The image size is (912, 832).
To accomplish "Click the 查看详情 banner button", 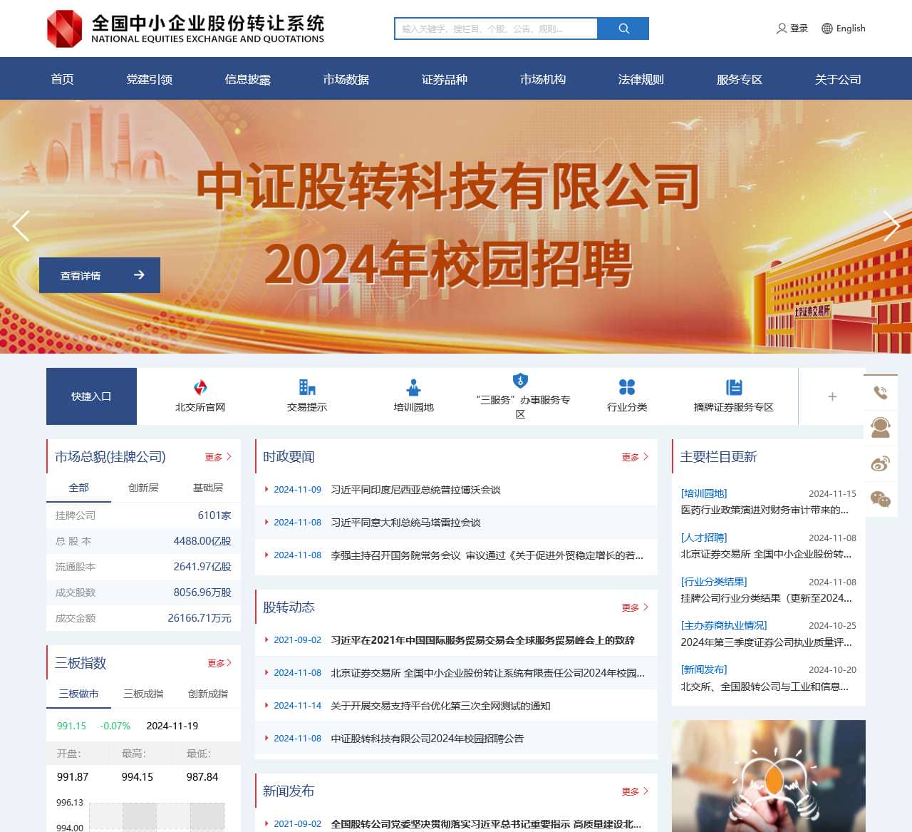I will point(100,275).
